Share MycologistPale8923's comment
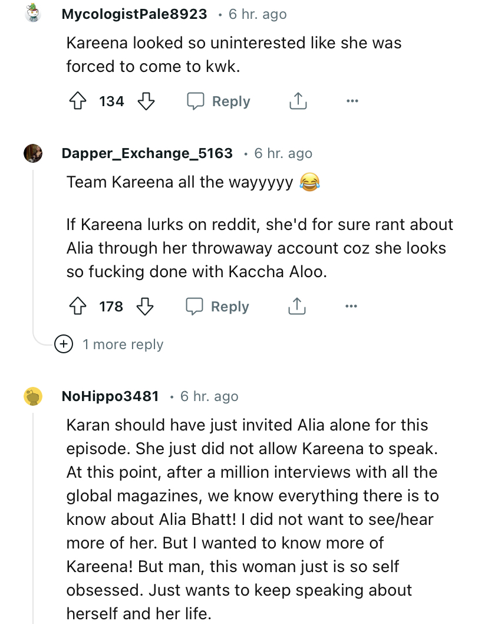 coord(298,101)
